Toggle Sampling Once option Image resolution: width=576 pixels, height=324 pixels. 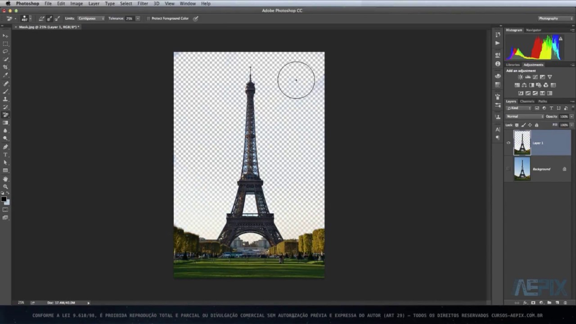pos(49,18)
